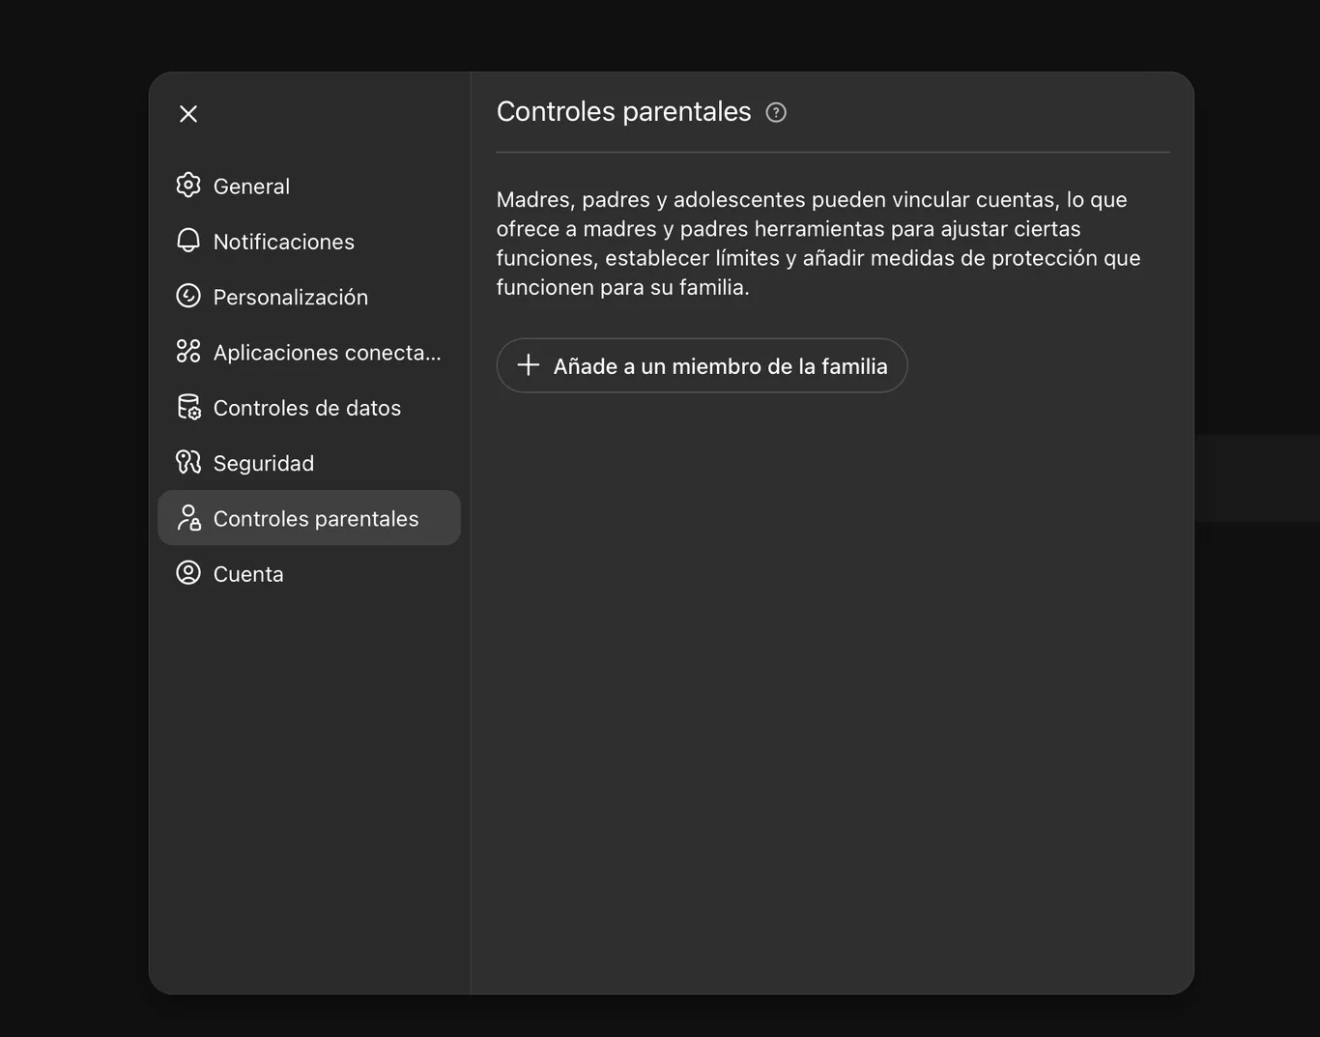Close the settings dialog with the X
The height and width of the screenshot is (1037, 1320).
click(x=188, y=114)
